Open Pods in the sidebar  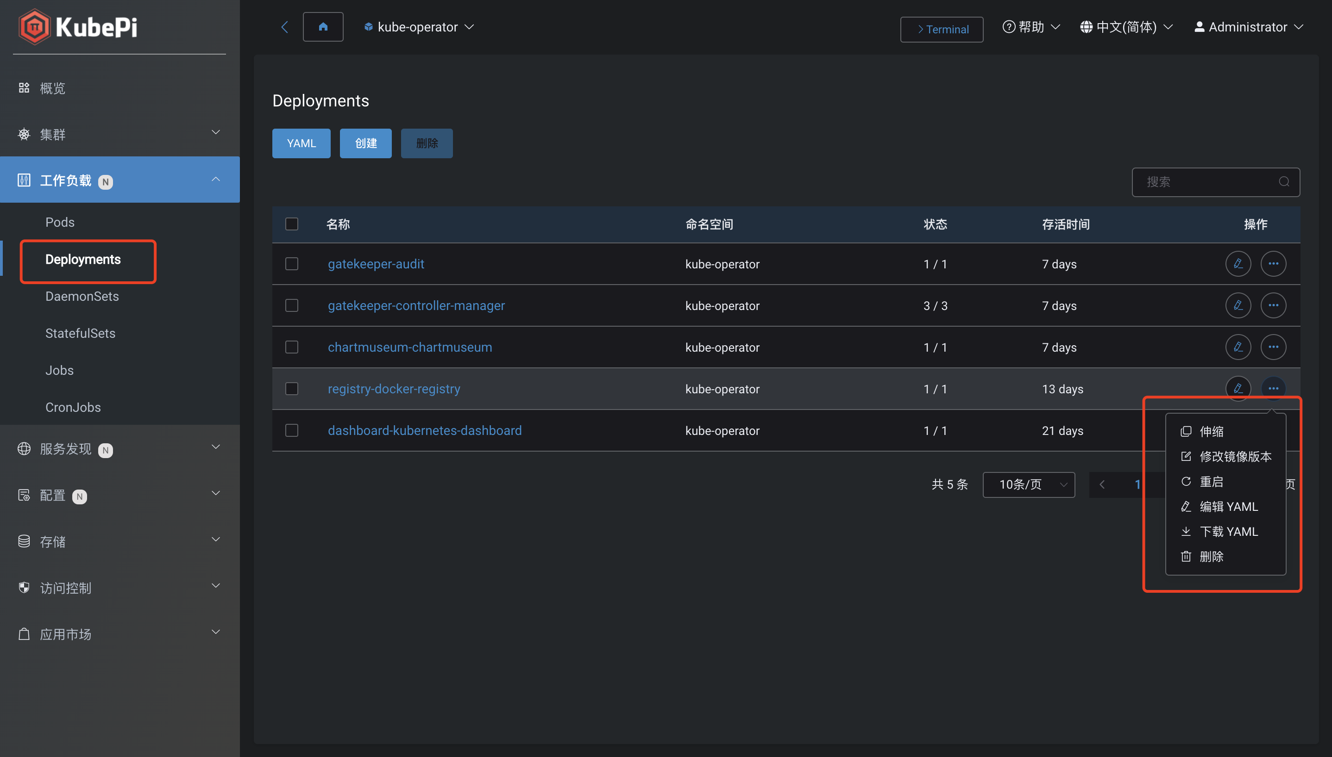(60, 222)
